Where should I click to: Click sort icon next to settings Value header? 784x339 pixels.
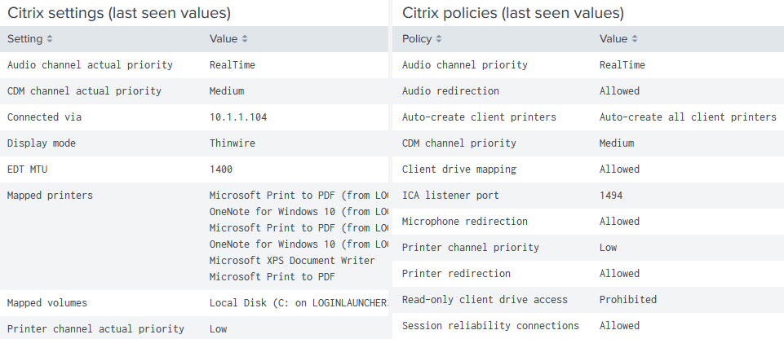point(245,39)
